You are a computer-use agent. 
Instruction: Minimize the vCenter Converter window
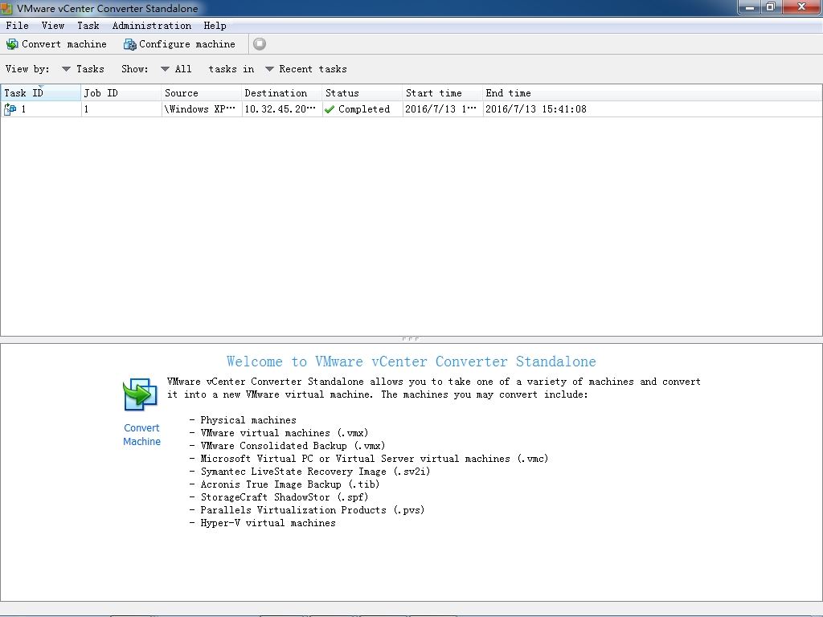(750, 6)
